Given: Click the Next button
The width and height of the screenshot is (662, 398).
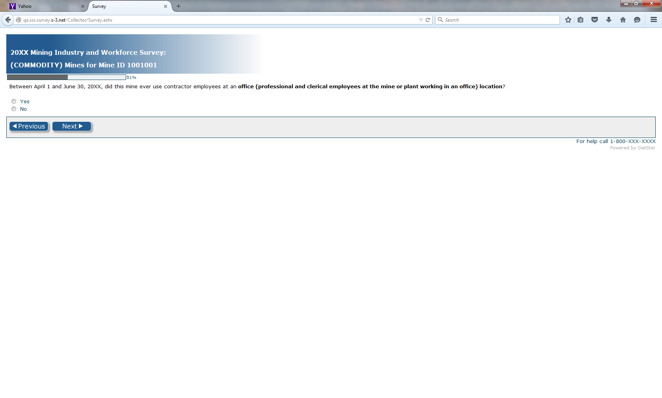Looking at the screenshot, I should [x=72, y=126].
